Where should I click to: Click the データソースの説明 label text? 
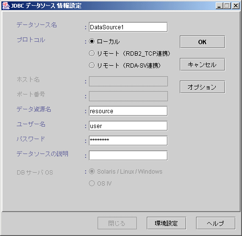pyautogui.click(x=43, y=154)
